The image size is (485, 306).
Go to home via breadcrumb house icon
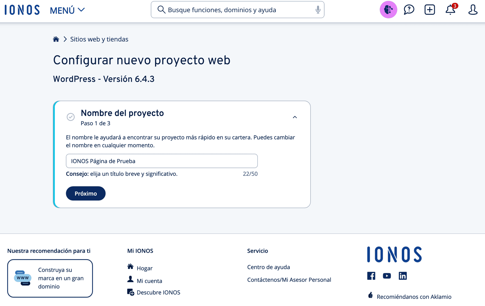pyautogui.click(x=56, y=39)
